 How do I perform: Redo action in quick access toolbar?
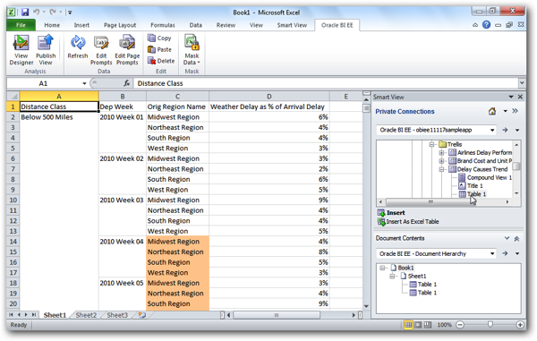(x=53, y=12)
